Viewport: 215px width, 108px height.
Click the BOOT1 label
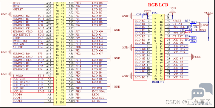click(17, 98)
